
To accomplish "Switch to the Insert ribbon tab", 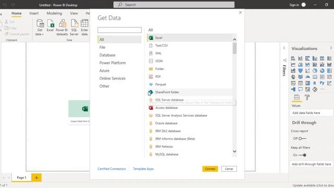I will click(34, 13).
